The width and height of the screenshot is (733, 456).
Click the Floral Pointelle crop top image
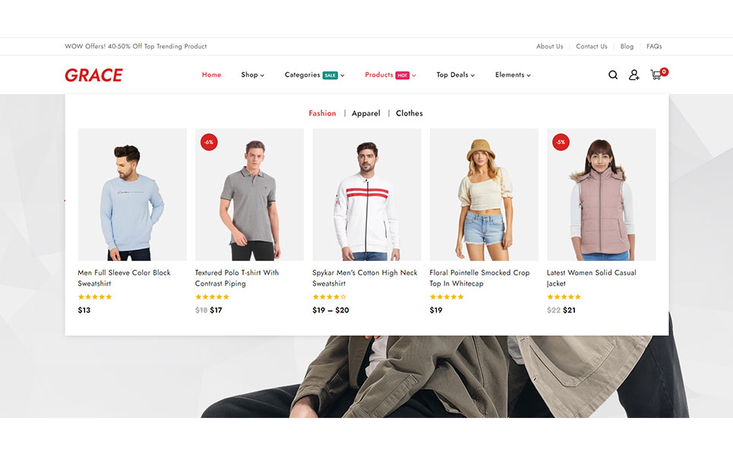click(484, 195)
